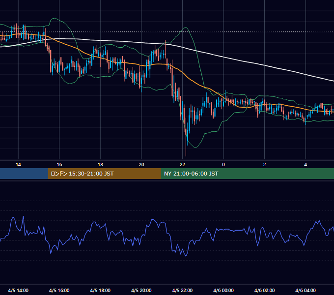
Task: Click the '16' hour label on price chart axis
Action: (59, 165)
